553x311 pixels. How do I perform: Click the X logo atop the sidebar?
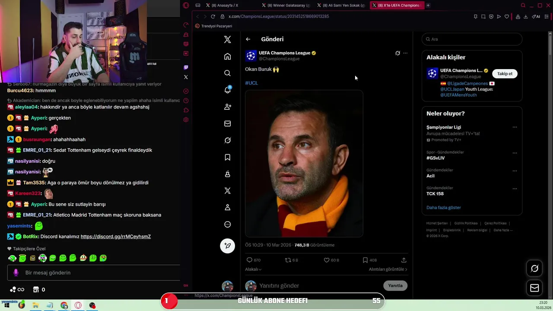pyautogui.click(x=228, y=39)
